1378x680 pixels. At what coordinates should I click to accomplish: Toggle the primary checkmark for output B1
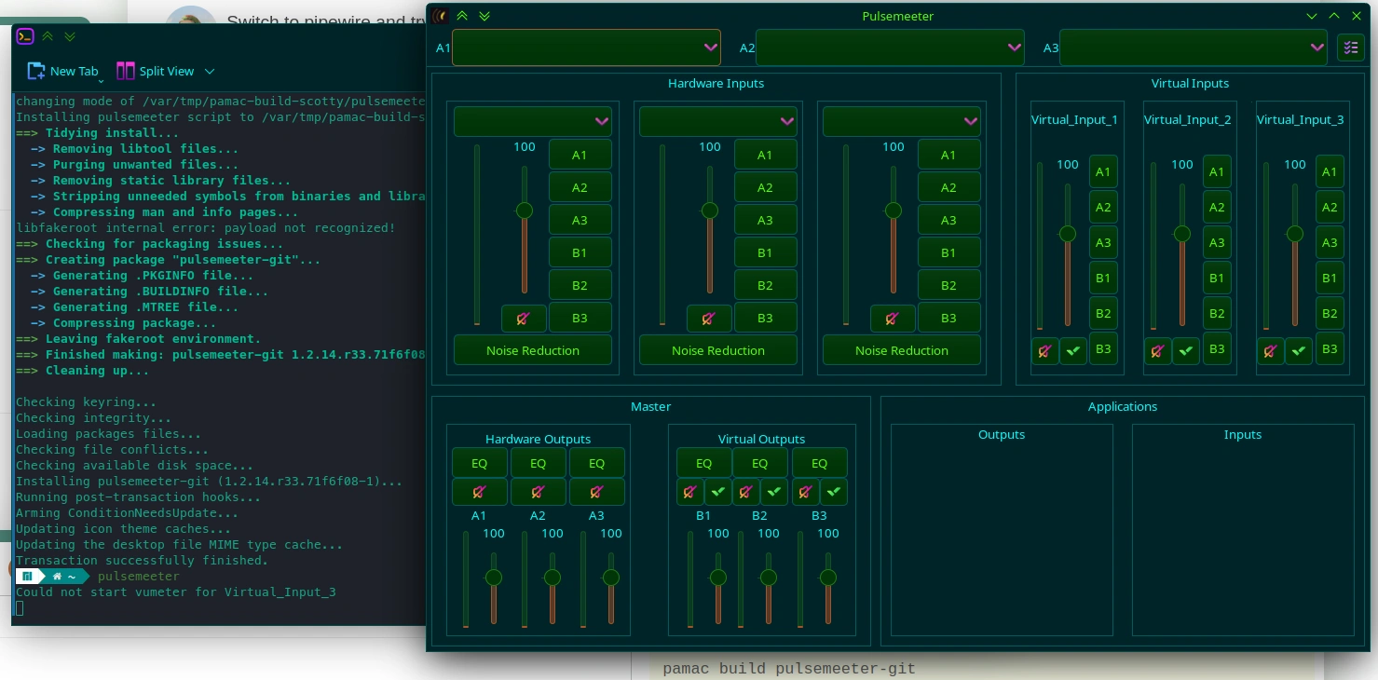(x=718, y=492)
